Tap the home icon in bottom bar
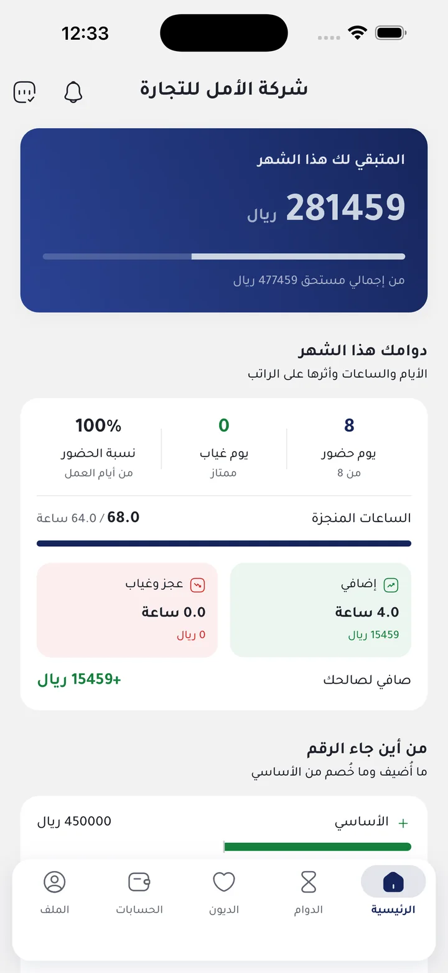 [x=393, y=881]
